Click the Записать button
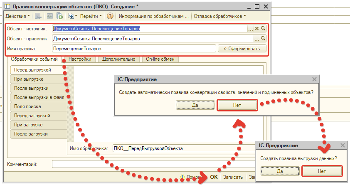The width and height of the screenshot is (350, 185). [x=233, y=177]
